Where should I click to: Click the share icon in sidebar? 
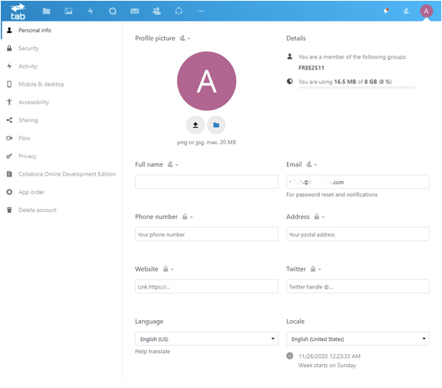tap(9, 120)
